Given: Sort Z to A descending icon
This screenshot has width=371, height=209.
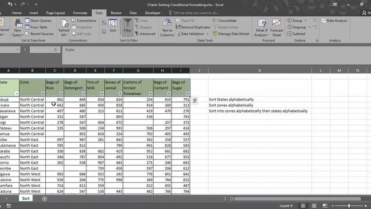Looking at the screenshot, I should 104,31.
